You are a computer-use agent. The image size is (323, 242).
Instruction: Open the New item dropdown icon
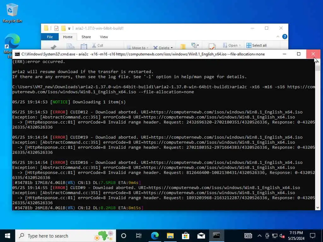195,45
